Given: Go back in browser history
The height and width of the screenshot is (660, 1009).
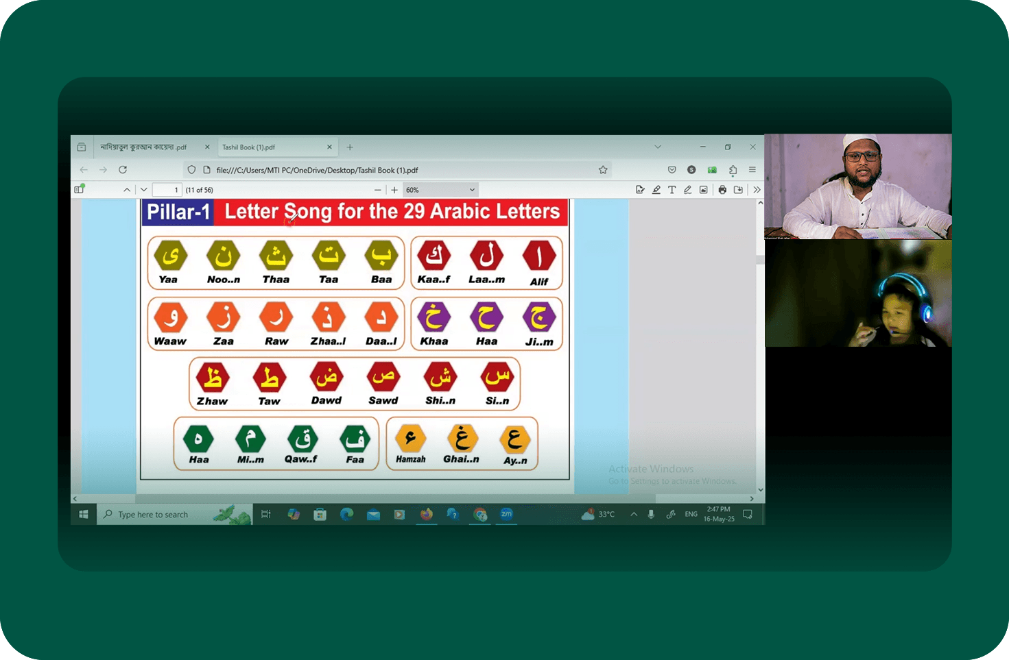Looking at the screenshot, I should pos(84,170).
